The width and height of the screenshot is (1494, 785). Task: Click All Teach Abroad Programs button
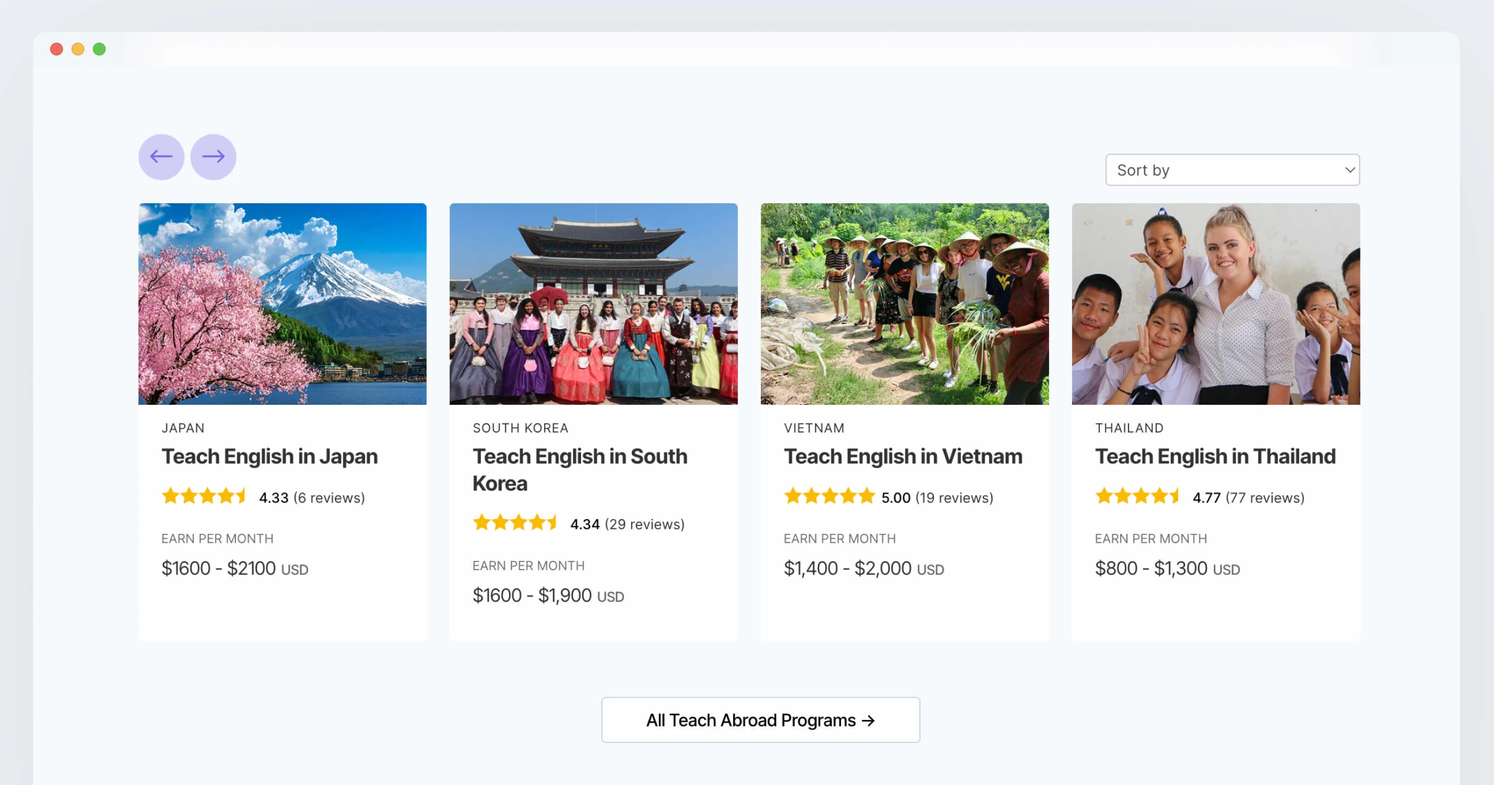pyautogui.click(x=760, y=719)
